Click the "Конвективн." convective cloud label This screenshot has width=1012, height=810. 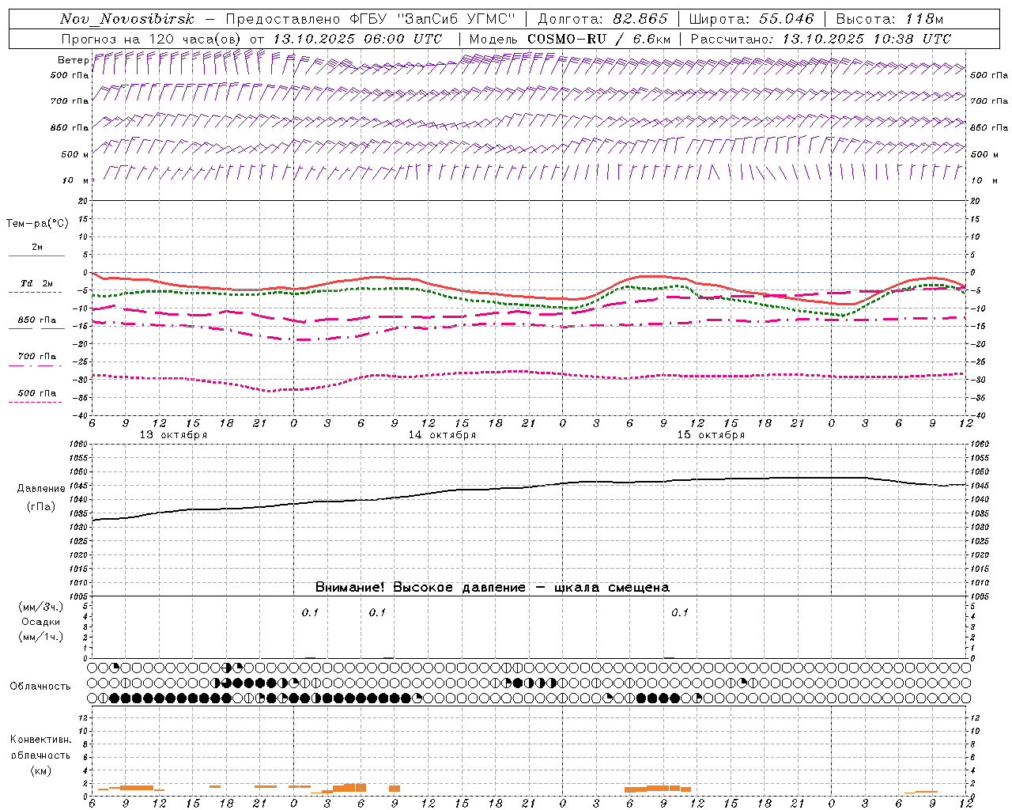pyautogui.click(x=40, y=740)
